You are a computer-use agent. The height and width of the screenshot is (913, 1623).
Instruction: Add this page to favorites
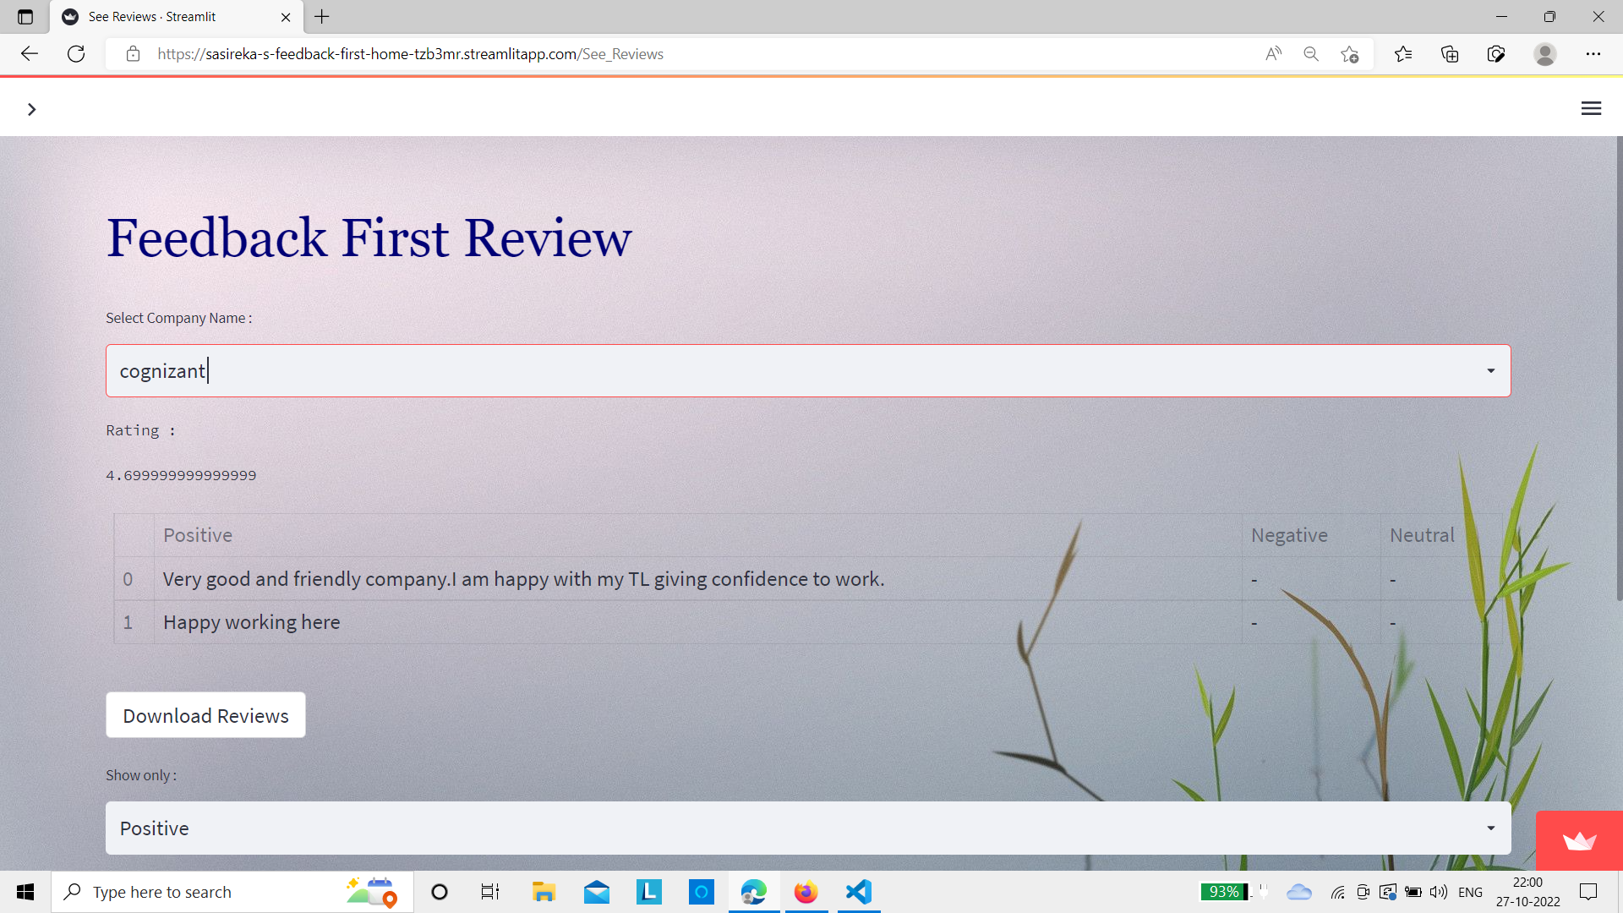1350,54
